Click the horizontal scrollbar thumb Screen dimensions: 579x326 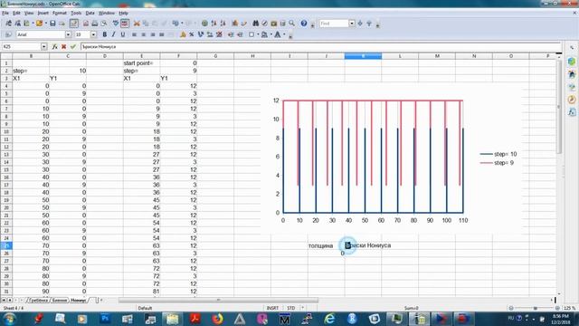(x=218, y=300)
